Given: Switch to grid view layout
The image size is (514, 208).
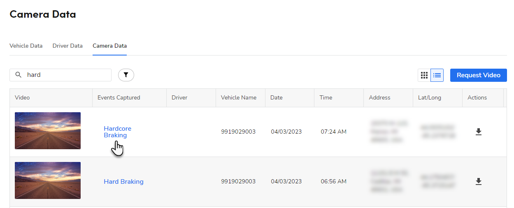Looking at the screenshot, I should pos(424,75).
